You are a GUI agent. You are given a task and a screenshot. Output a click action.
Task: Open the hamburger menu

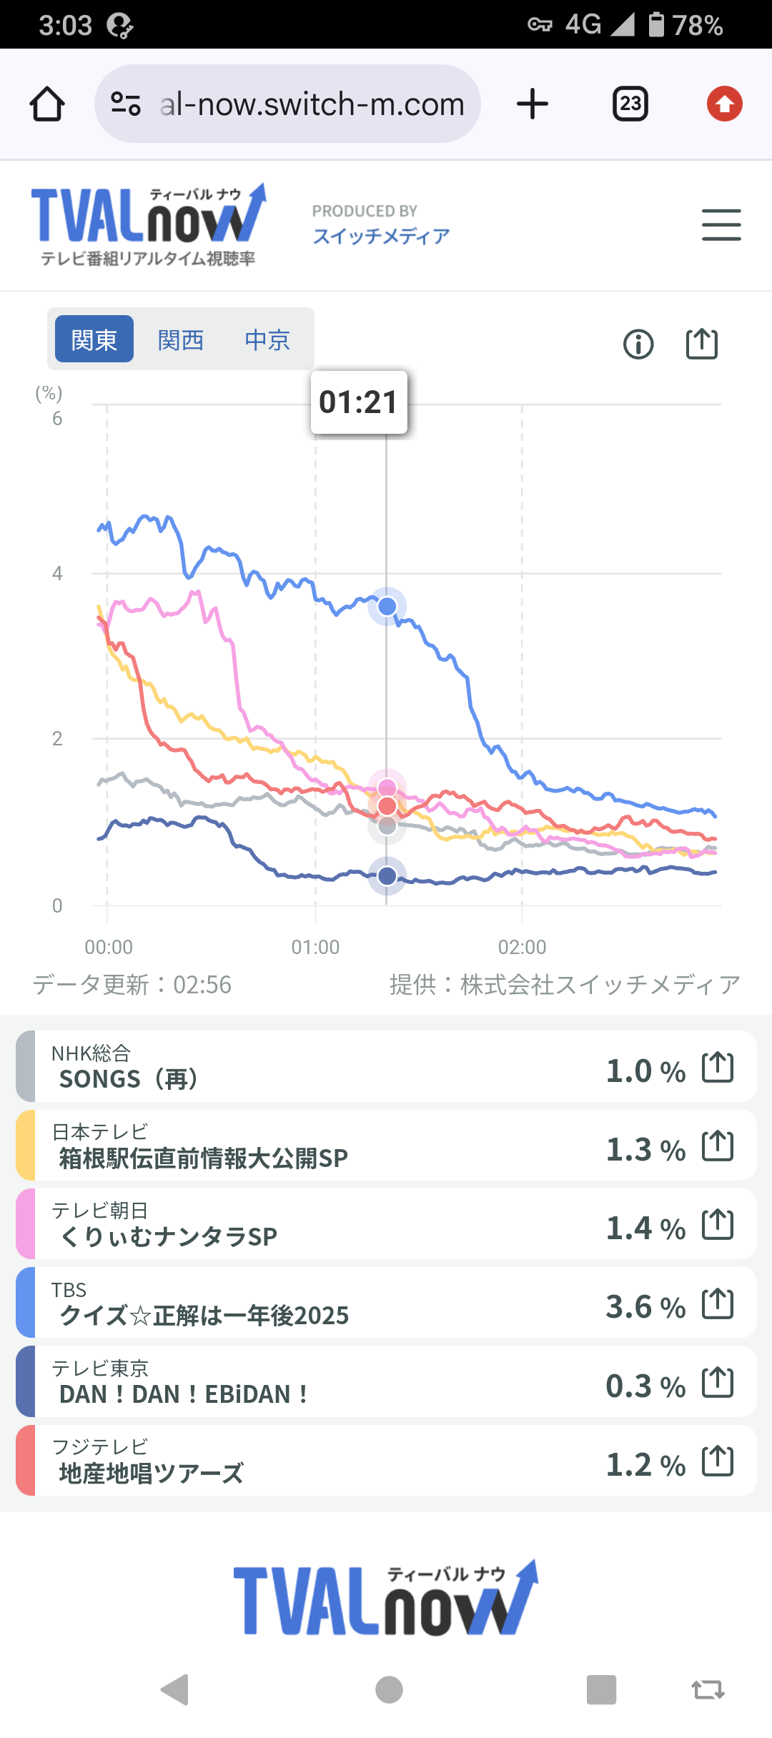[x=721, y=225]
